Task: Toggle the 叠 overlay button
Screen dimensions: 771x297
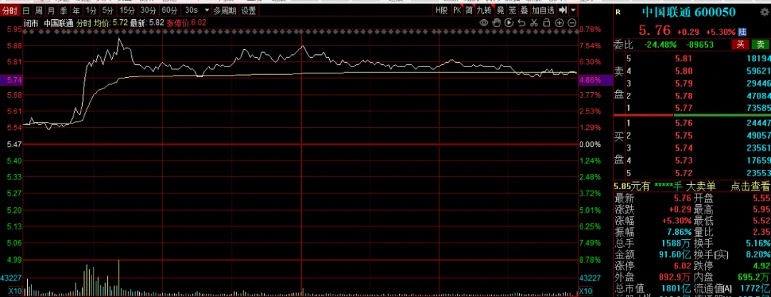Action: tap(524, 10)
